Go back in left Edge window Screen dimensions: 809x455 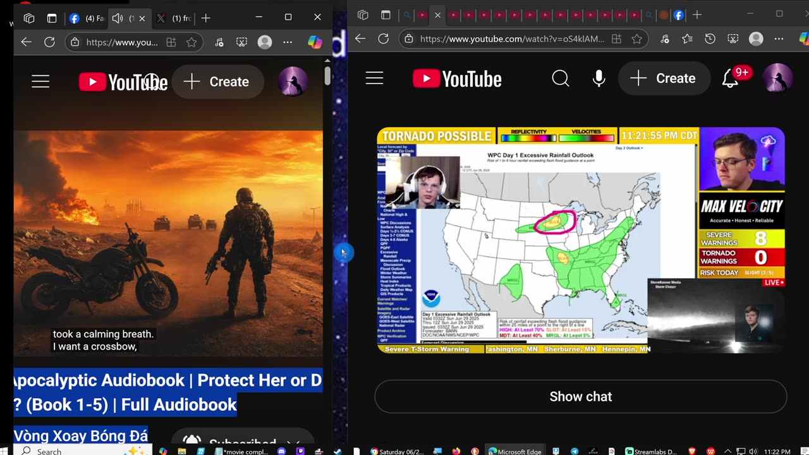26,42
